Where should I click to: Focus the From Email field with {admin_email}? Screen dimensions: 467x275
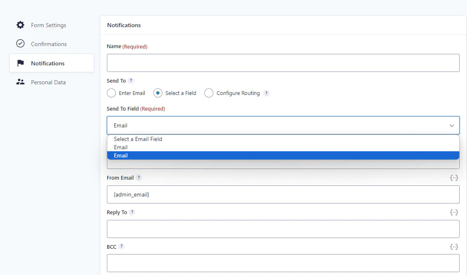(x=283, y=194)
